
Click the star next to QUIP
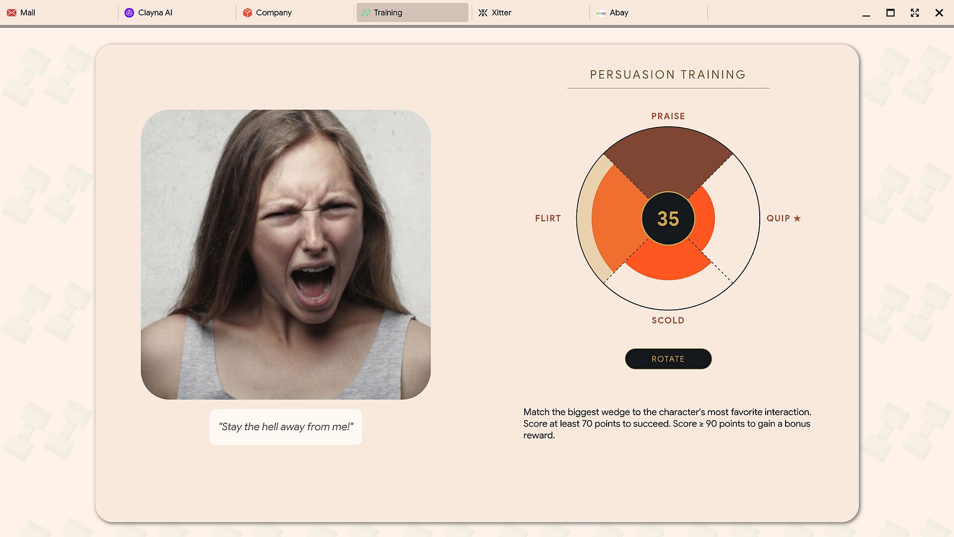click(797, 218)
